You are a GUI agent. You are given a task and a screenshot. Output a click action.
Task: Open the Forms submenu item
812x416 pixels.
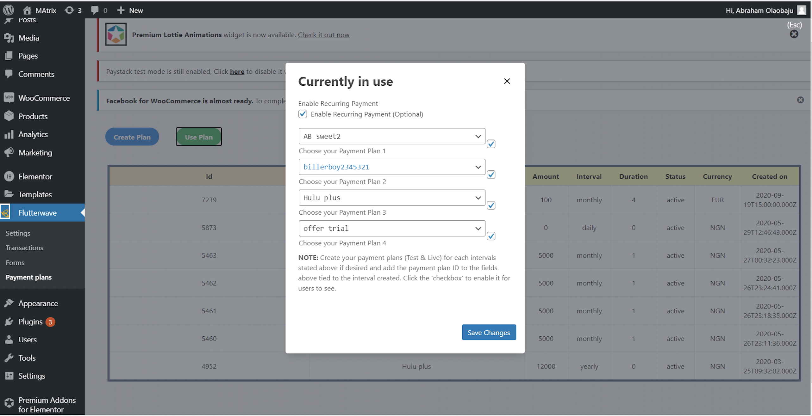click(x=15, y=263)
